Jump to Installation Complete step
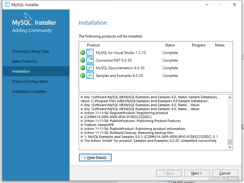This screenshot has width=244, height=183. (29, 91)
